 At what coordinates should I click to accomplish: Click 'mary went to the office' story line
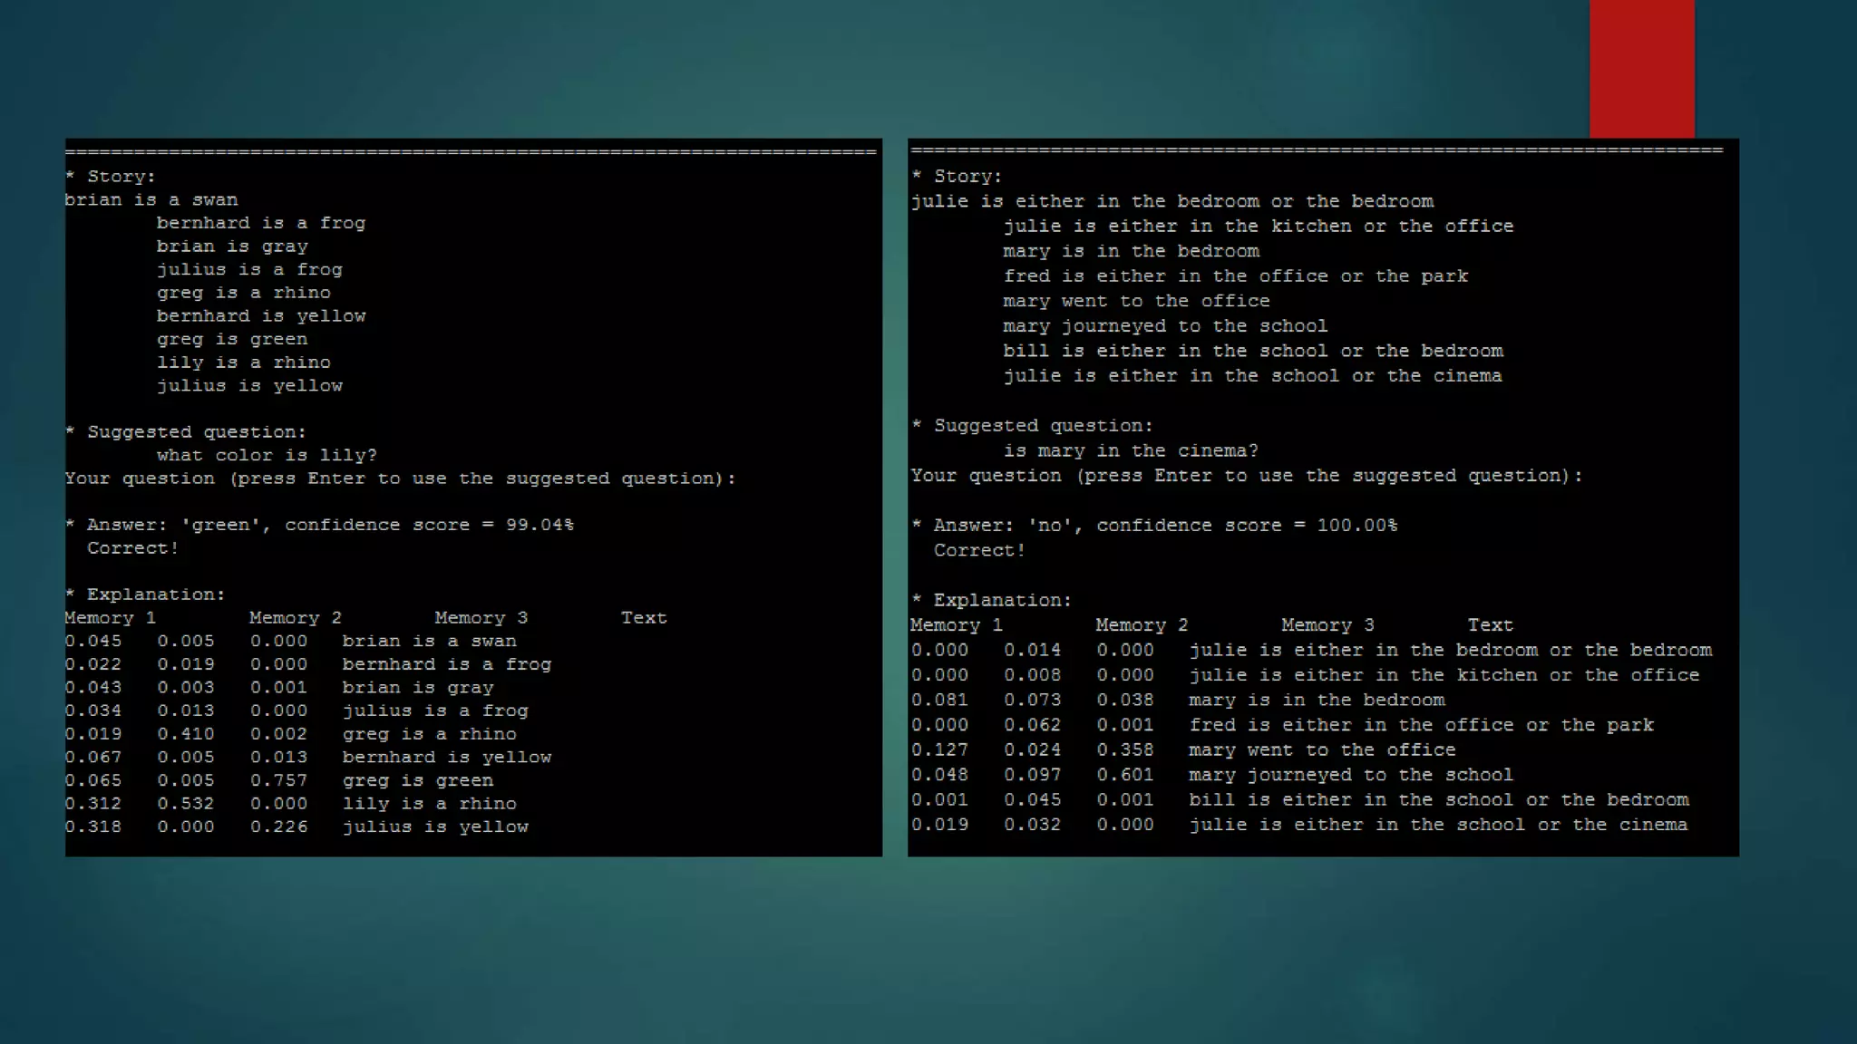tap(1135, 301)
